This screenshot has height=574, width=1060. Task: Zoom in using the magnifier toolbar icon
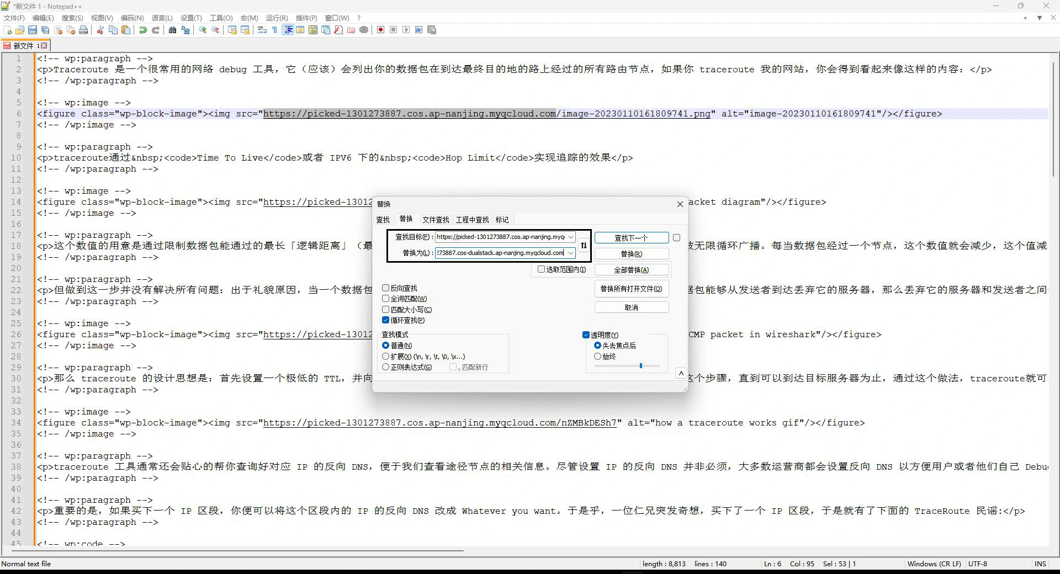[202, 30]
